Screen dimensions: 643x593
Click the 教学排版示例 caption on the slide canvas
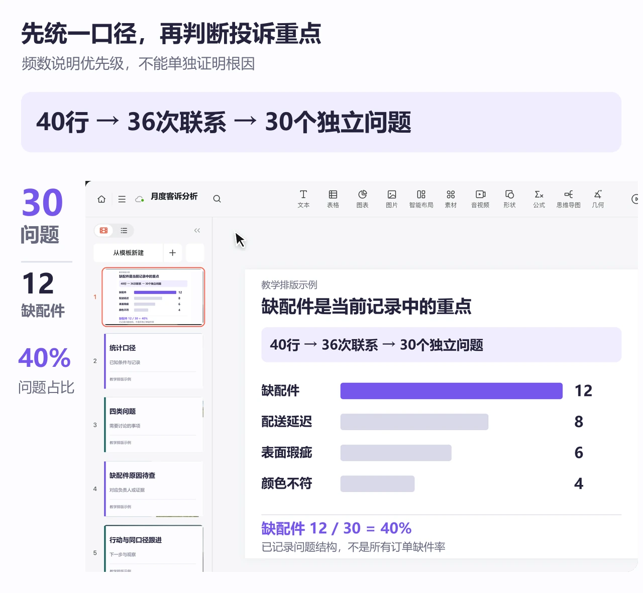[x=289, y=285]
